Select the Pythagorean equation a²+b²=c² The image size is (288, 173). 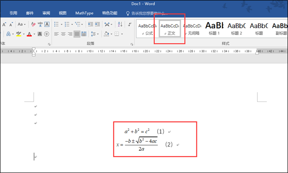pos(137,131)
